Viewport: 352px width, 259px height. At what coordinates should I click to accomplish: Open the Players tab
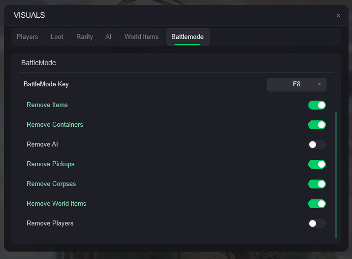click(x=28, y=37)
